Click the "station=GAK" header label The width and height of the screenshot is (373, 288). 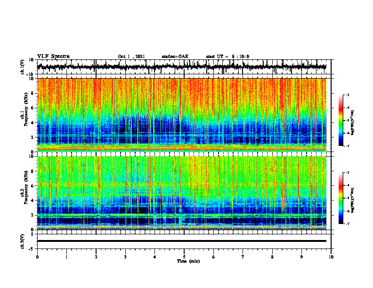tap(175, 56)
